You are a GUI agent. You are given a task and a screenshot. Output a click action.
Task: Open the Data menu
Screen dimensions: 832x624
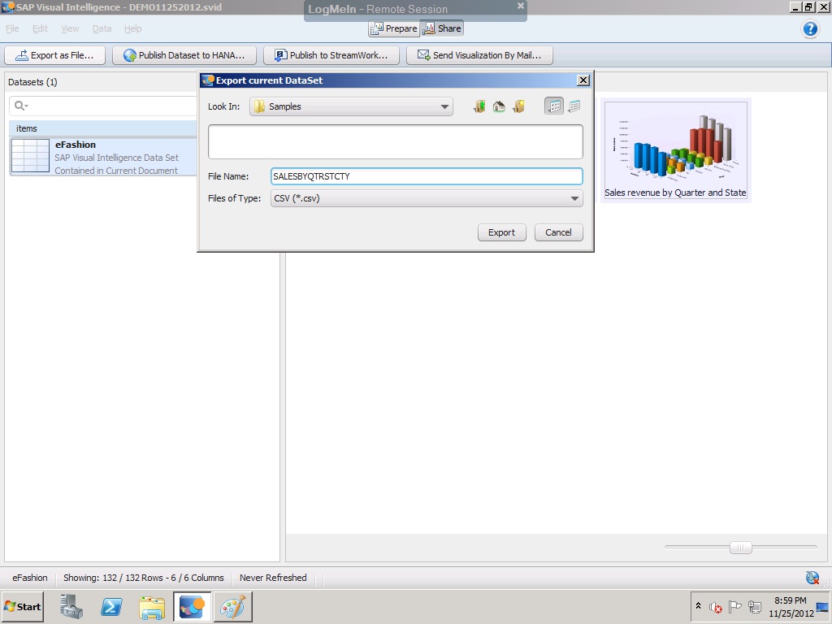coord(102,28)
